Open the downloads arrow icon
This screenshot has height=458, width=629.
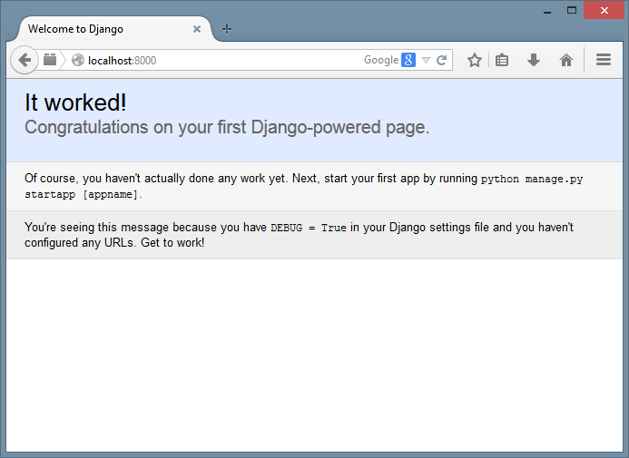pyautogui.click(x=534, y=60)
